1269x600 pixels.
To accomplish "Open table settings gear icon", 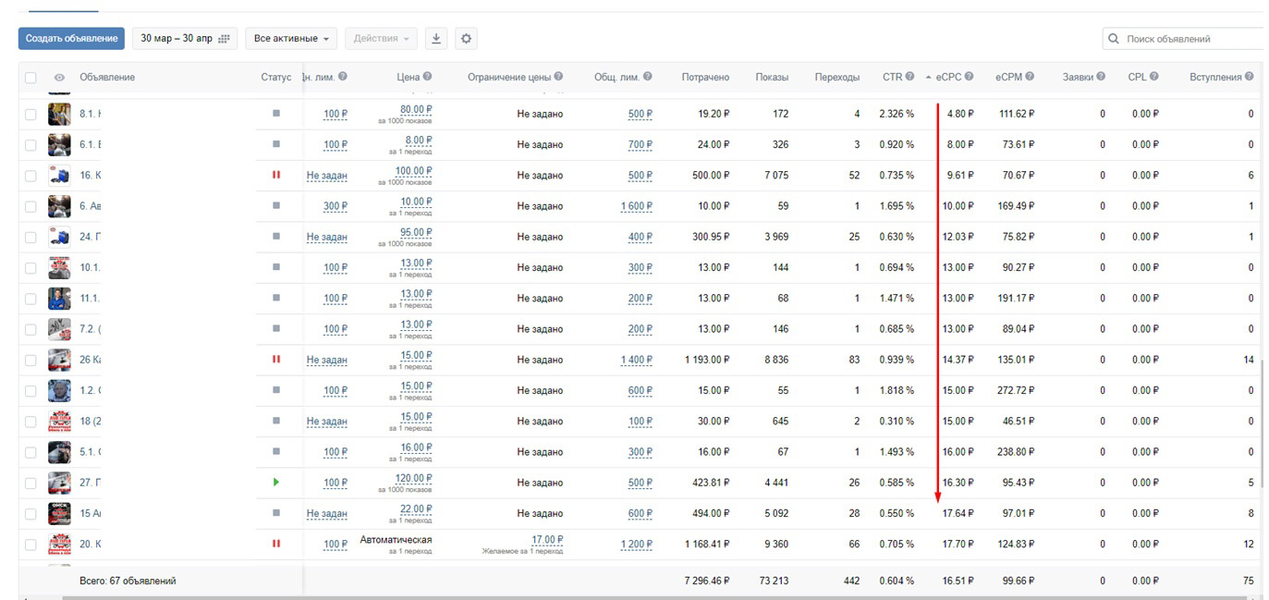I will [x=467, y=39].
